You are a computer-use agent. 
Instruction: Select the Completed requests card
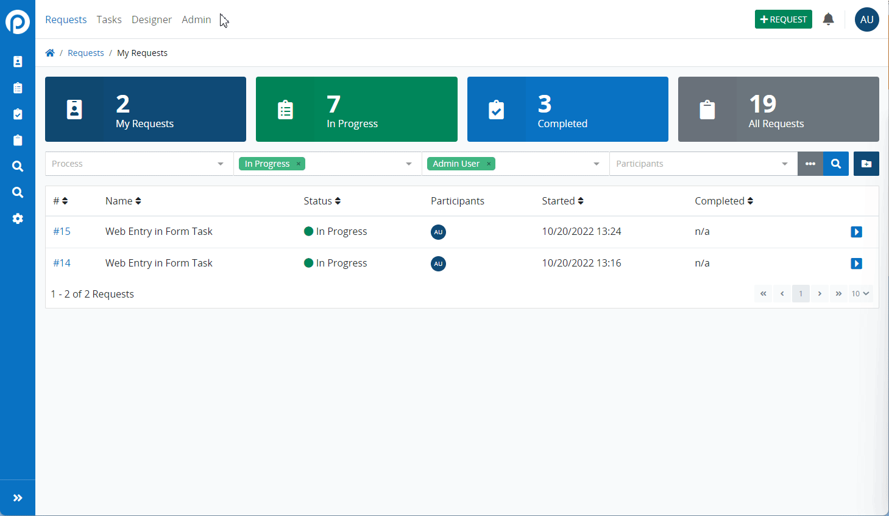(567, 110)
